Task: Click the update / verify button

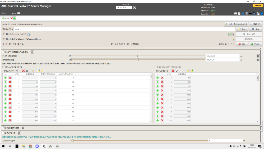Action: click(249, 34)
